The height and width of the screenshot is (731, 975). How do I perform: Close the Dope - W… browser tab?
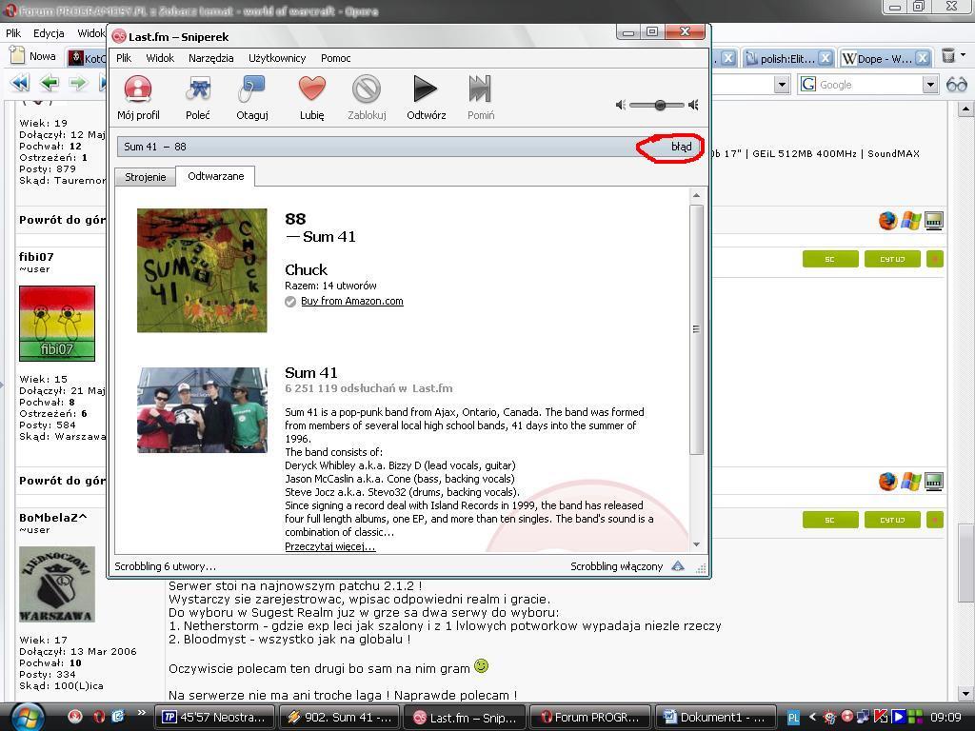923,58
